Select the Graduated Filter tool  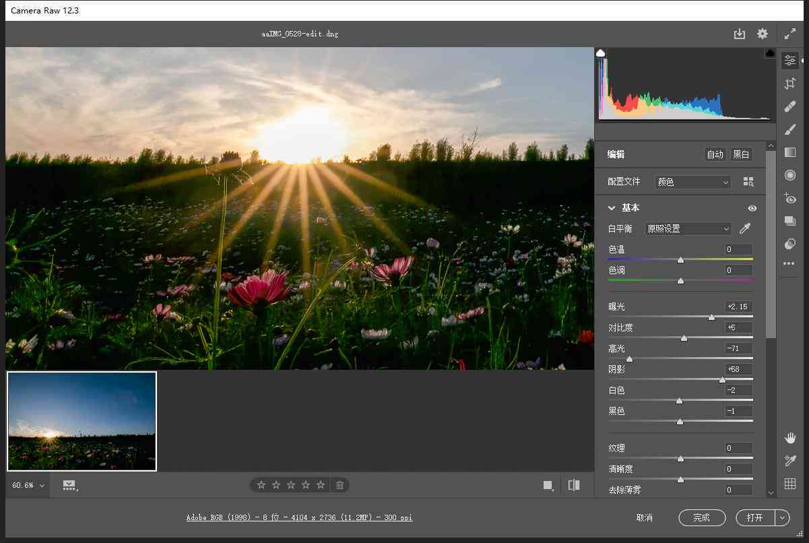(x=790, y=152)
